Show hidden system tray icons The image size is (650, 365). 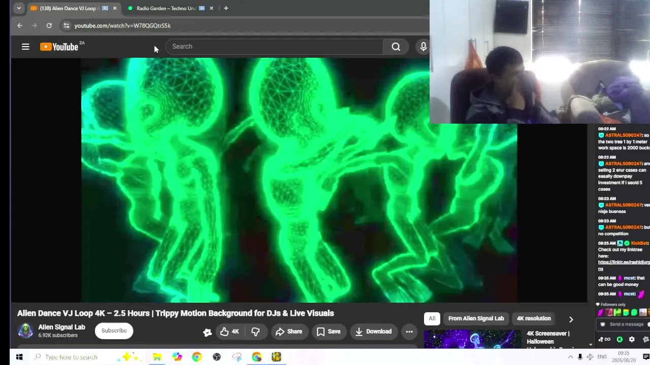[x=570, y=357]
